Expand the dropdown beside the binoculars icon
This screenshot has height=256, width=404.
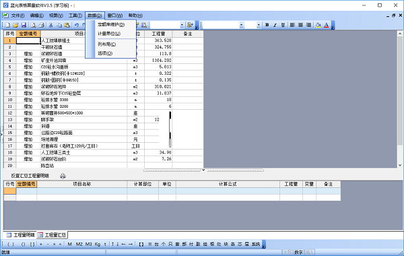pyautogui.click(x=182, y=25)
